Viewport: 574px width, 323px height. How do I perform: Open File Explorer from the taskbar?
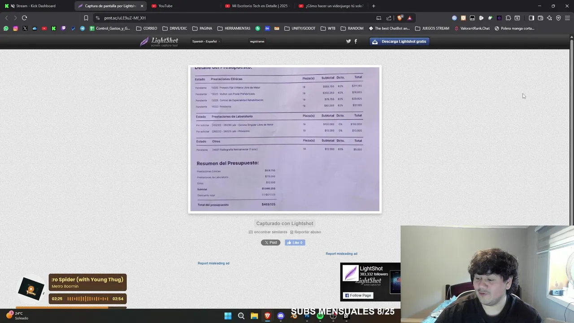click(254, 316)
